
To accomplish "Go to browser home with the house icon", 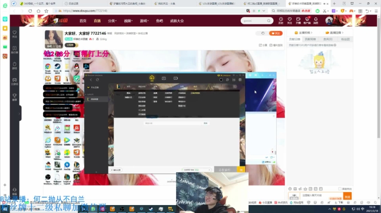I will click(39, 11).
